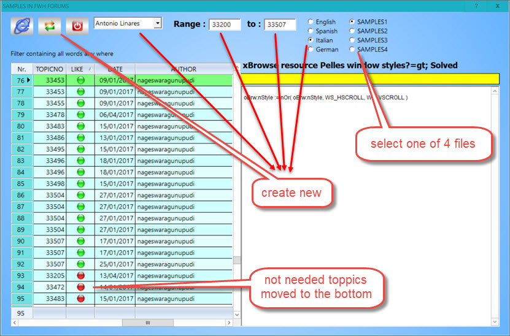This screenshot has height=336, width=510.
Task: Click the help question mark in title bar
Action: [x=476, y=6]
